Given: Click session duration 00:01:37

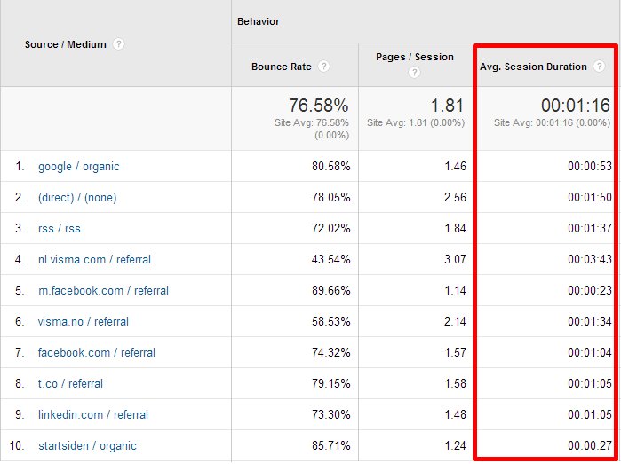Looking at the screenshot, I should tap(590, 228).
